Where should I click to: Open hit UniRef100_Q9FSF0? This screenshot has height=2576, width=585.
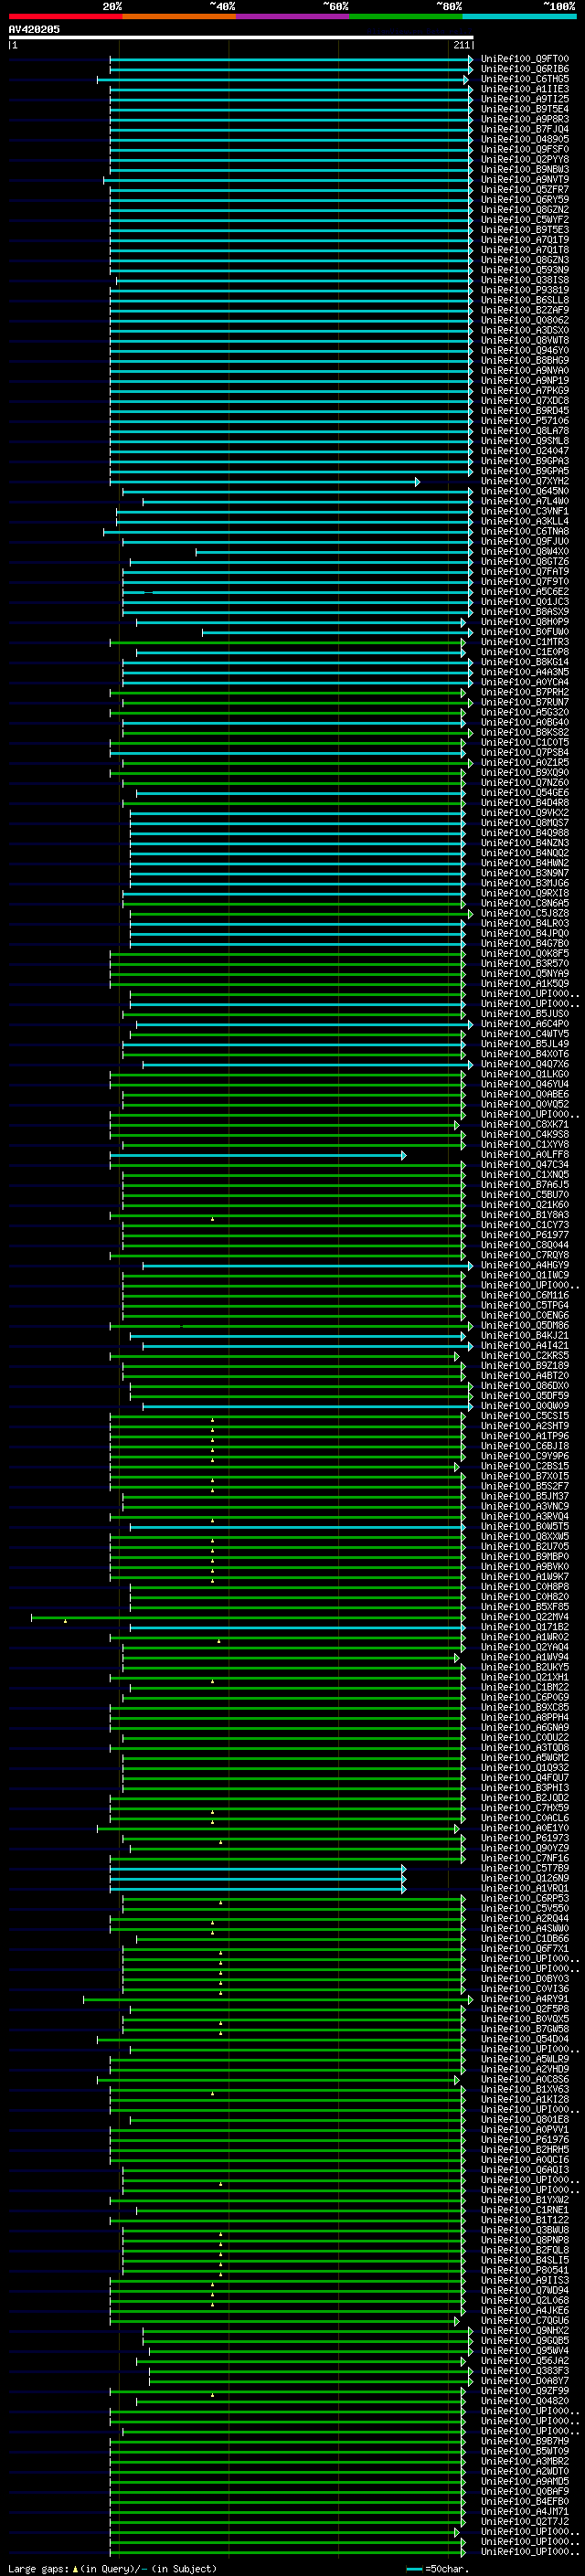coord(525,149)
